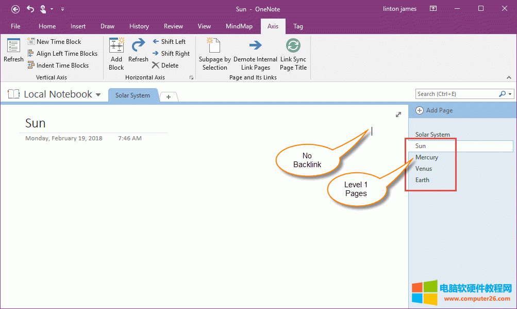Expand the page to full view
The image size is (517, 309).
pyautogui.click(x=398, y=115)
